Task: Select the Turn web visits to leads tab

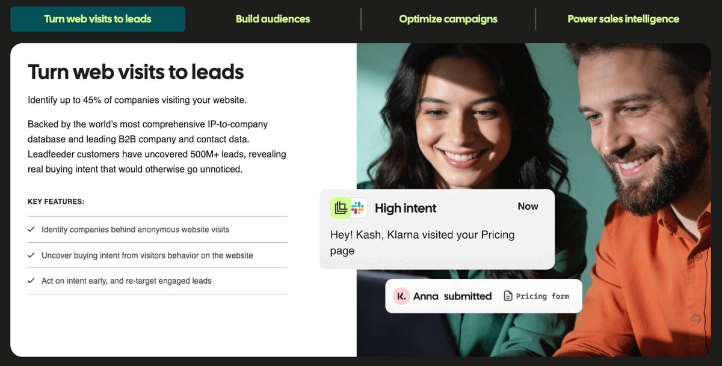Action: [97, 19]
